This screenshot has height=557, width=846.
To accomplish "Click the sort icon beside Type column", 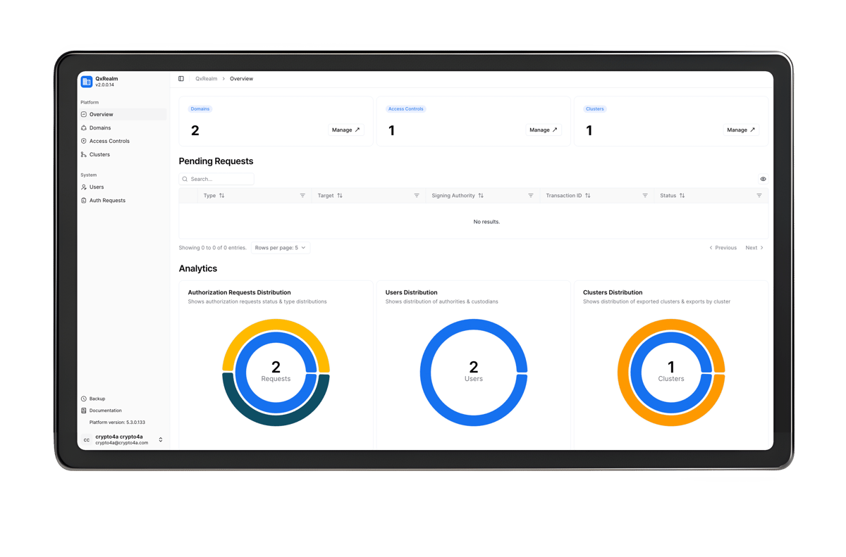I will [x=222, y=196].
